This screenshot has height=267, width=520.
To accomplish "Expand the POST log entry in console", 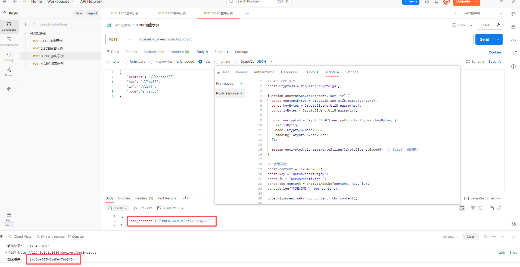I will [x=6, y=253].
